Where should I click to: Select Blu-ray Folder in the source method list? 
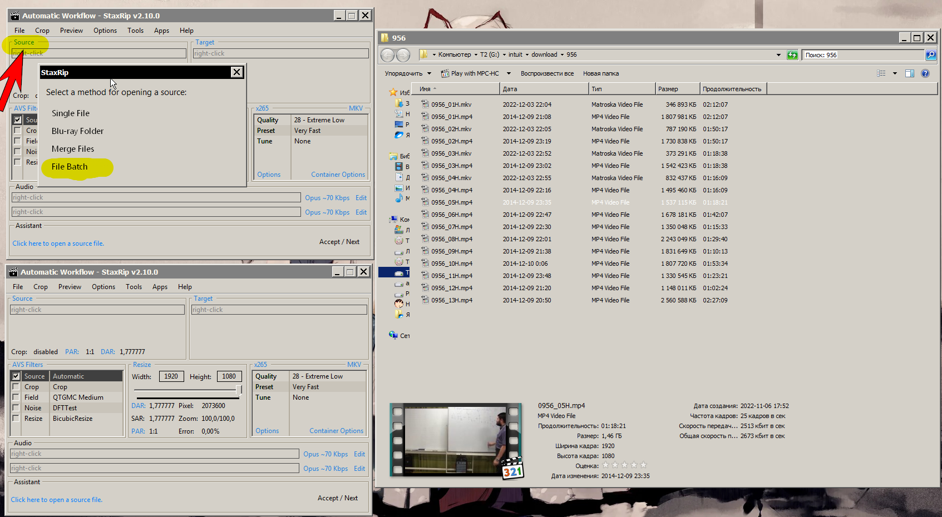[77, 131]
